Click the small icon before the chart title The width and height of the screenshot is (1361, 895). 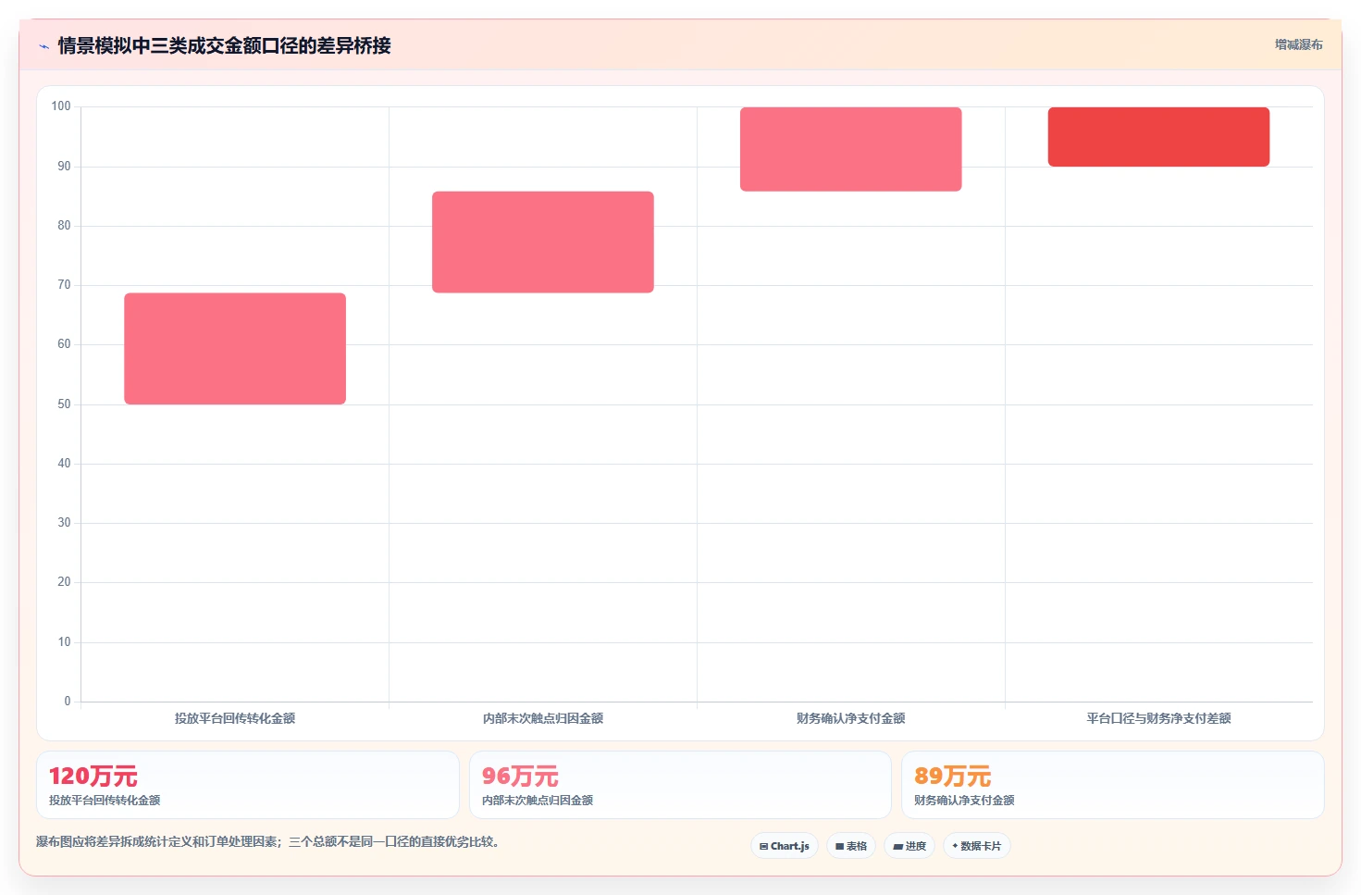(x=43, y=46)
